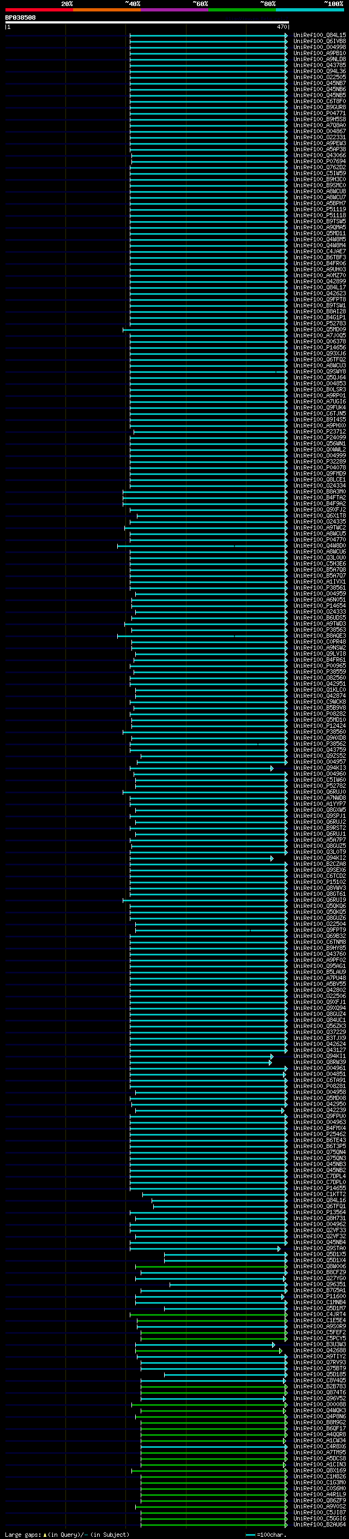Screen dimensions: 349x1539
Task: Select hit label UniRef100_C6TNM8
Action: click(x=320, y=942)
